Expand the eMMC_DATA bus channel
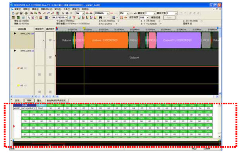This screenshot has width=239, height=154. (x=15, y=50)
